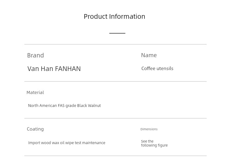231x161 pixels.
Task: Click the Van Han FANHAN brand text
Action: (x=54, y=69)
